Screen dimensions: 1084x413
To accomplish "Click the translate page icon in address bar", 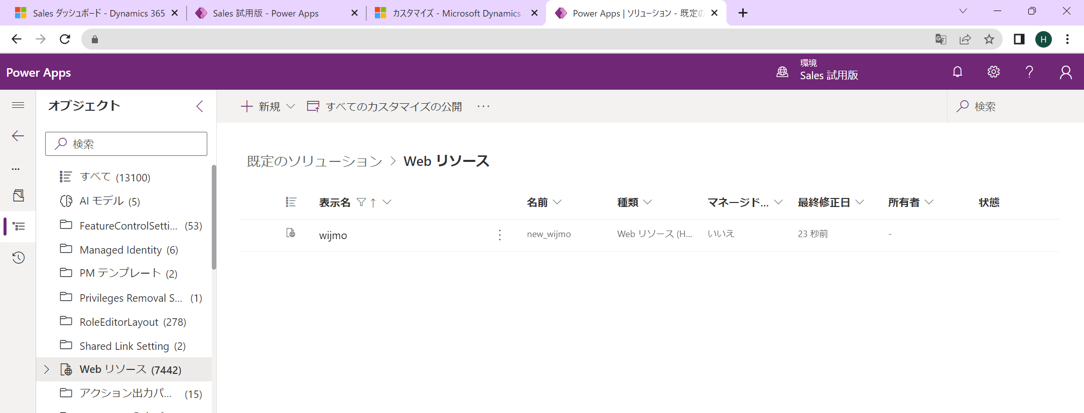I will (941, 39).
